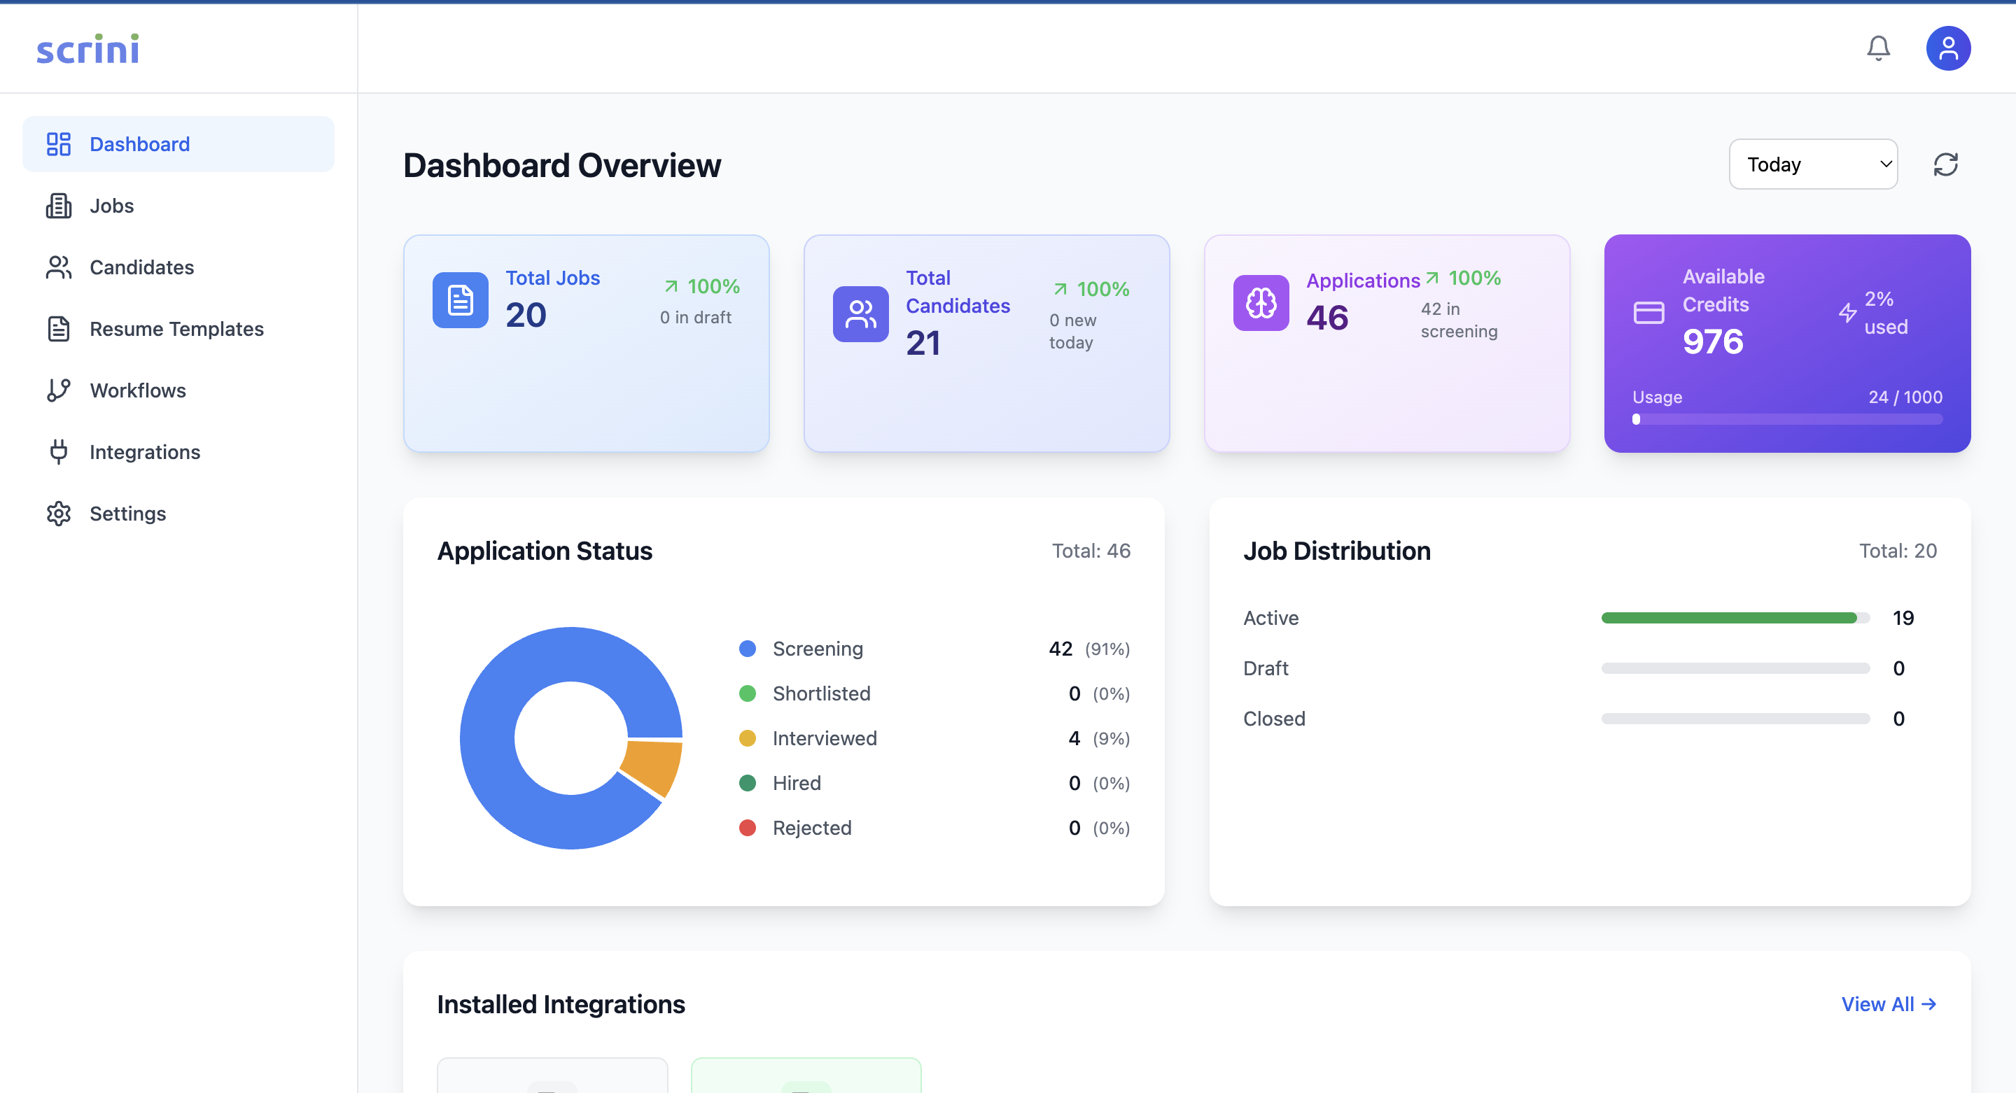
Task: Click View All integrations link
Action: coord(1888,1004)
